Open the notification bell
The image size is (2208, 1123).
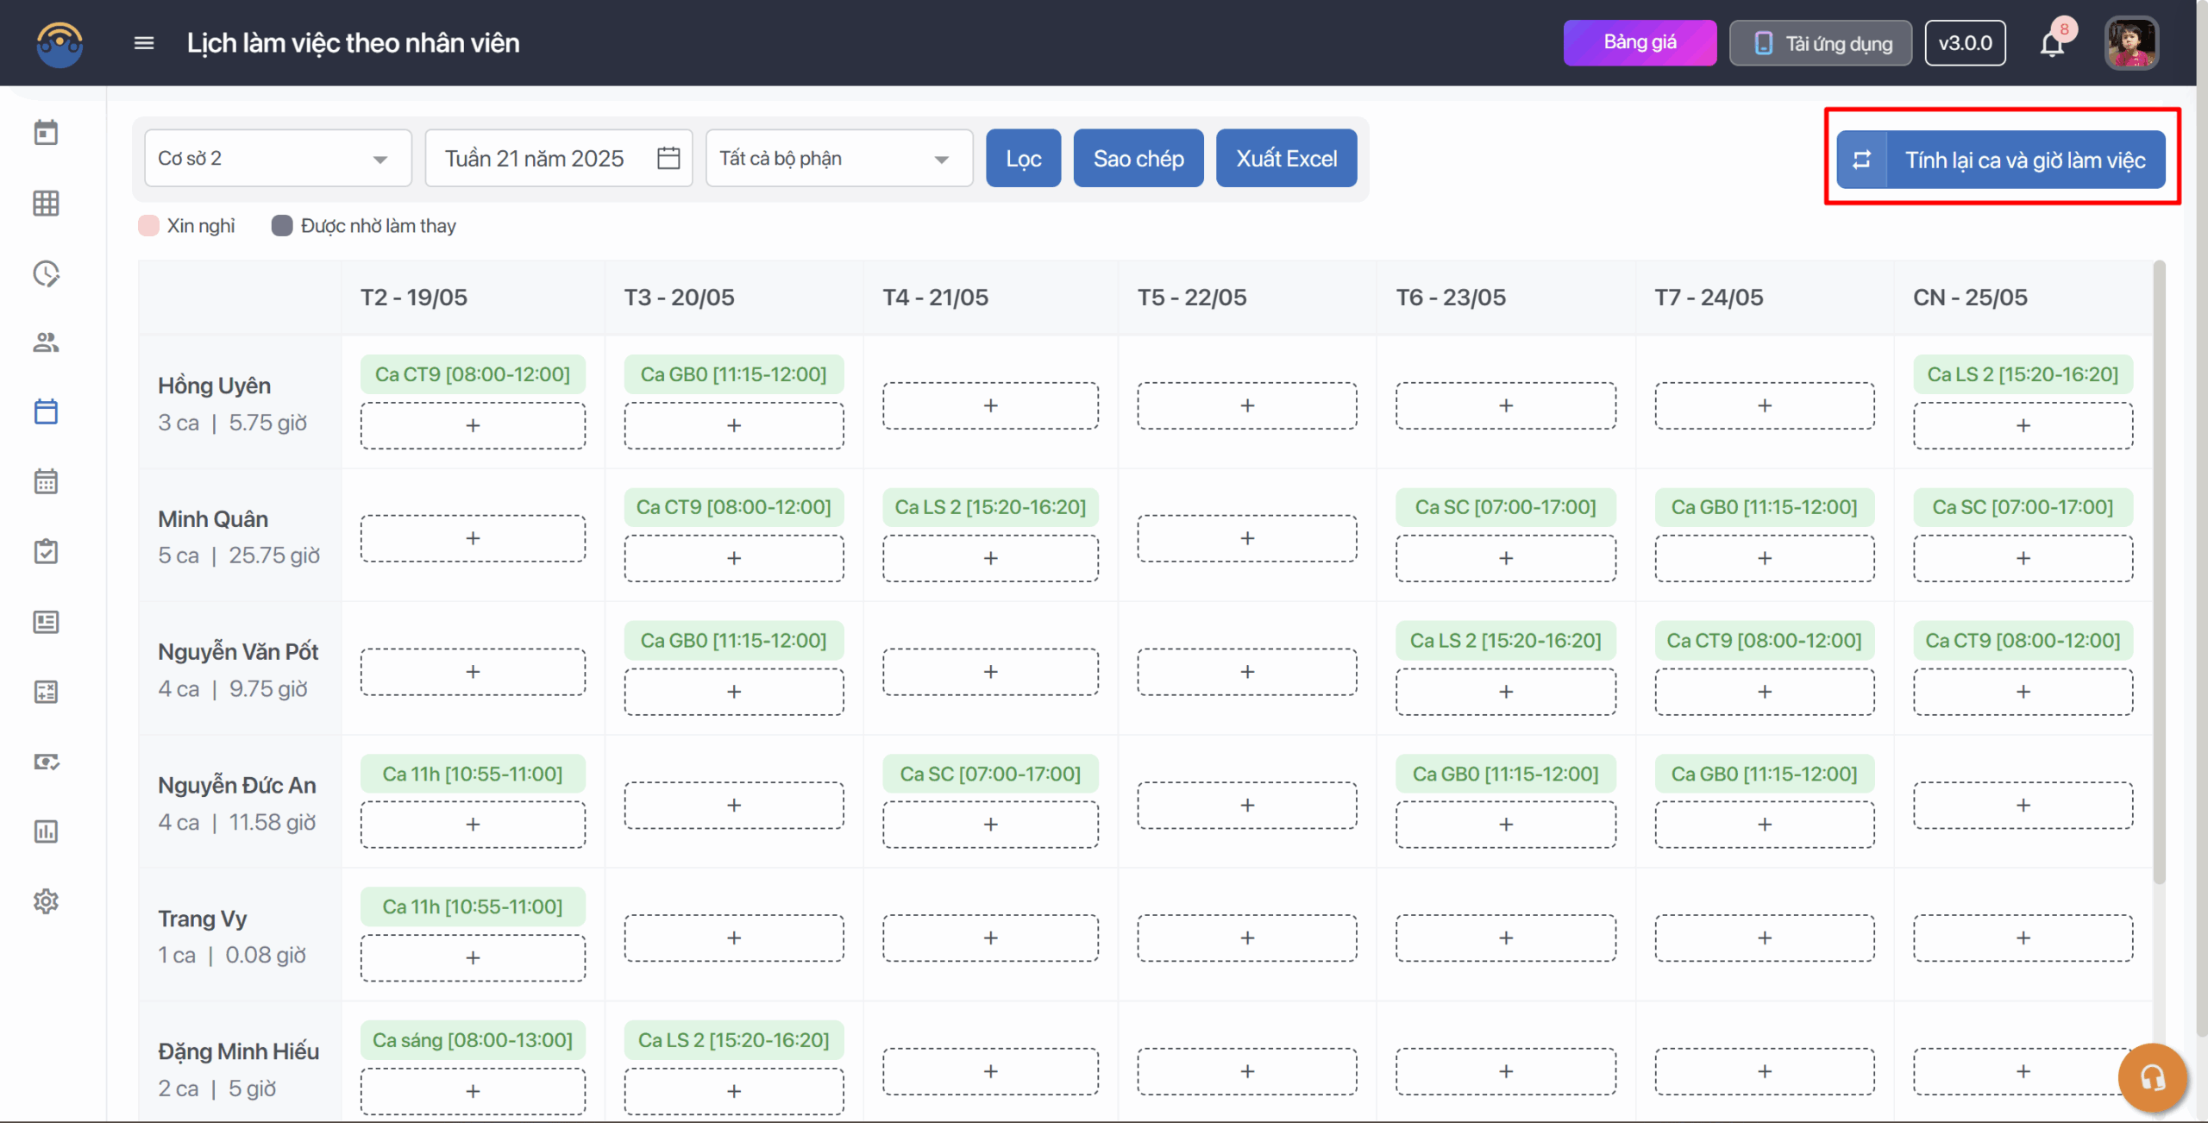point(2052,44)
